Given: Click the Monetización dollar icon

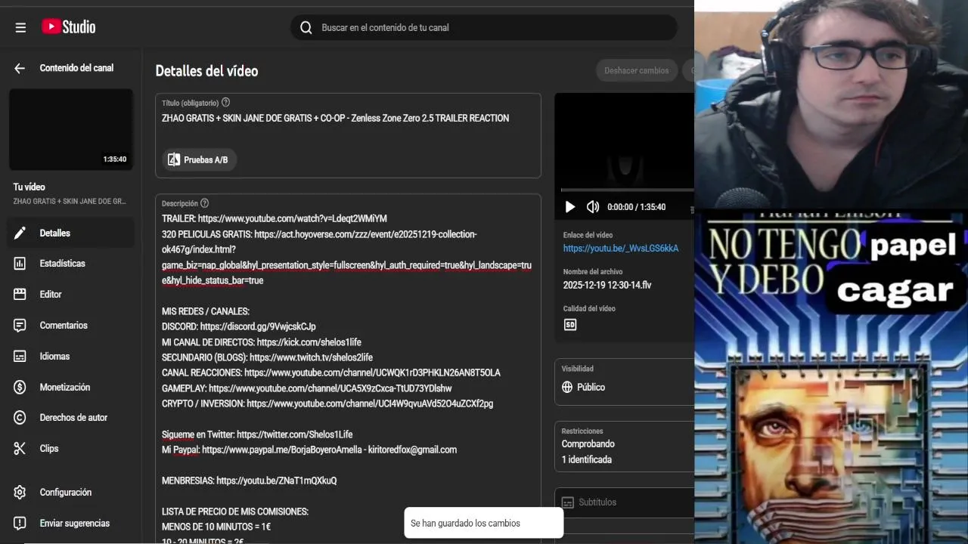Looking at the screenshot, I should point(20,388).
